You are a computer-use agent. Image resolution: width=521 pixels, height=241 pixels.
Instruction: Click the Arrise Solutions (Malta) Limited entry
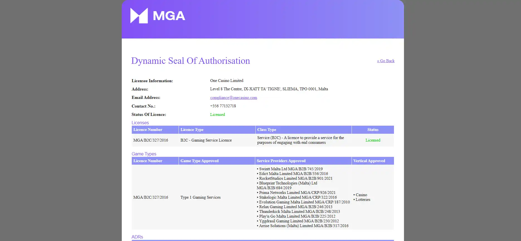click(303, 226)
